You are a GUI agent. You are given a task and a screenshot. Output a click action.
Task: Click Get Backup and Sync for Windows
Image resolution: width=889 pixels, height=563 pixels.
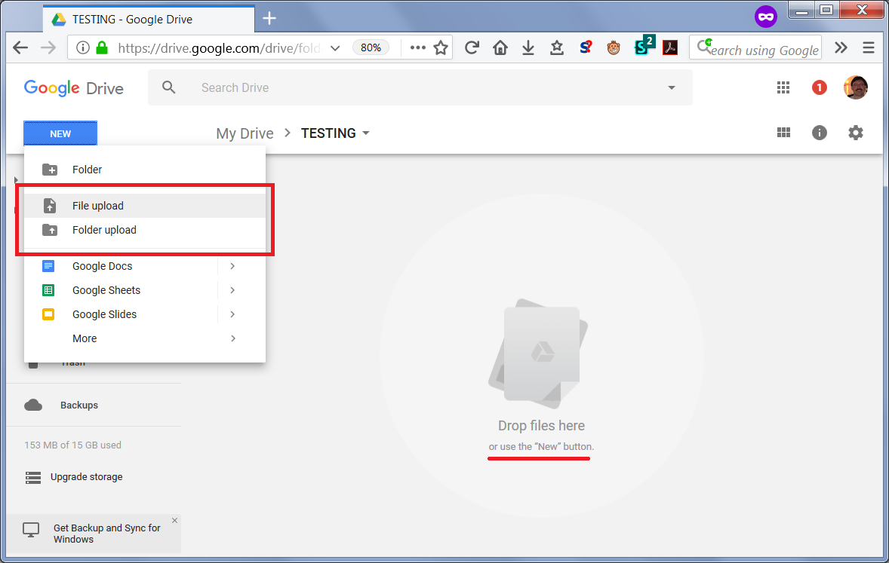click(x=106, y=534)
